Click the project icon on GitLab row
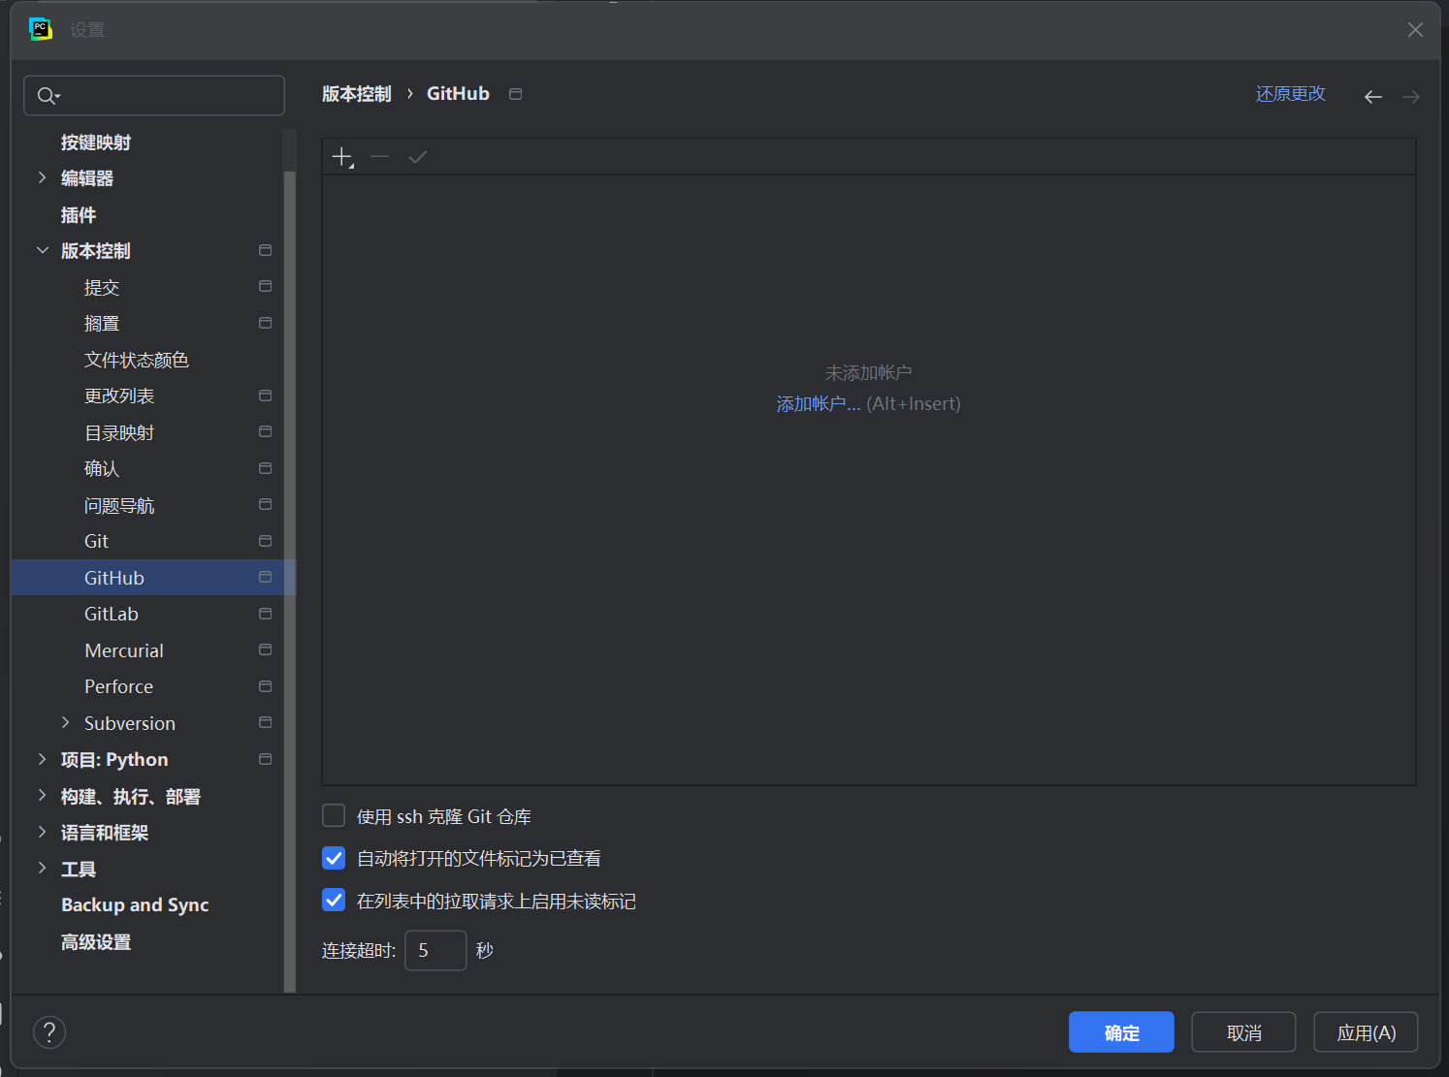Viewport: 1449px width, 1077px height. pos(266,614)
